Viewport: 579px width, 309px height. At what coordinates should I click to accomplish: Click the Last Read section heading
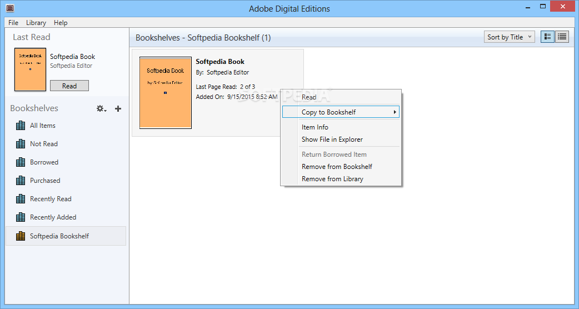[31, 37]
